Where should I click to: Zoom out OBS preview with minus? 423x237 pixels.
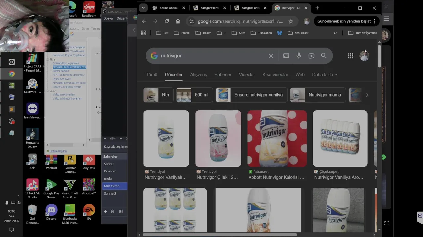pyautogui.click(x=105, y=139)
